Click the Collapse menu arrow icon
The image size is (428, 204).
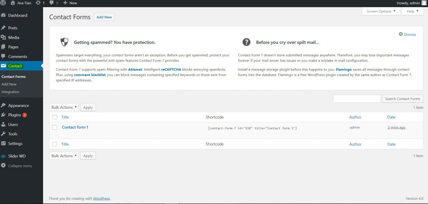click(x=3, y=166)
